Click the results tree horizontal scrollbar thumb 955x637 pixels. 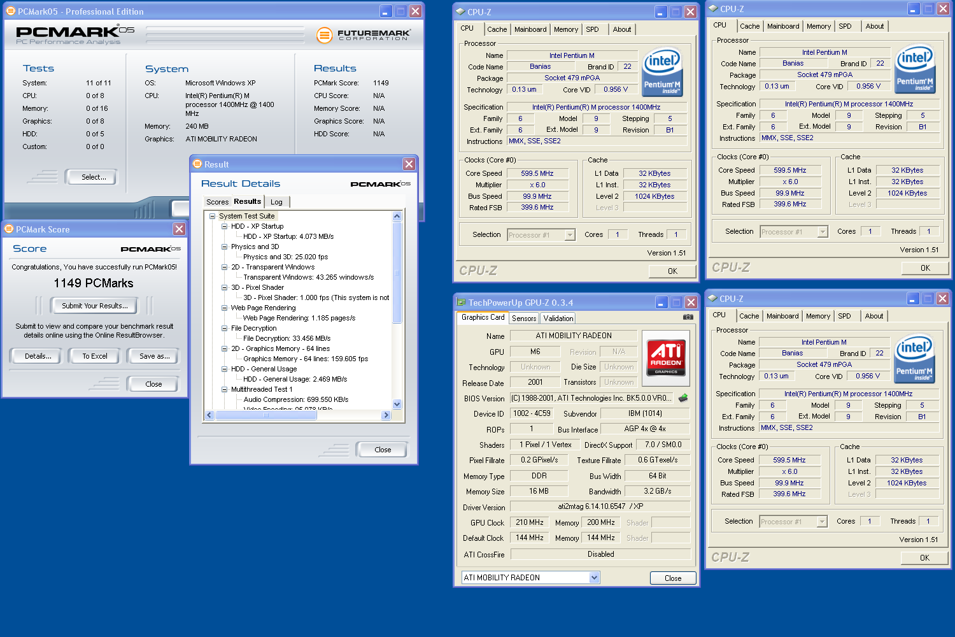pyautogui.click(x=266, y=415)
